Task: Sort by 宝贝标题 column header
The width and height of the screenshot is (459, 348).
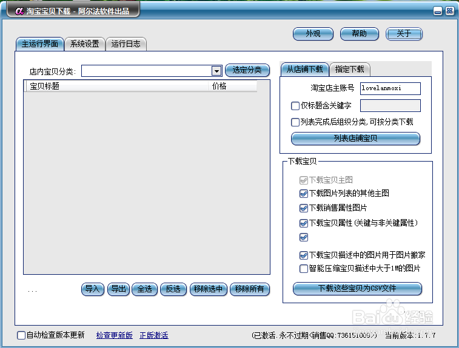Action: tap(117, 86)
